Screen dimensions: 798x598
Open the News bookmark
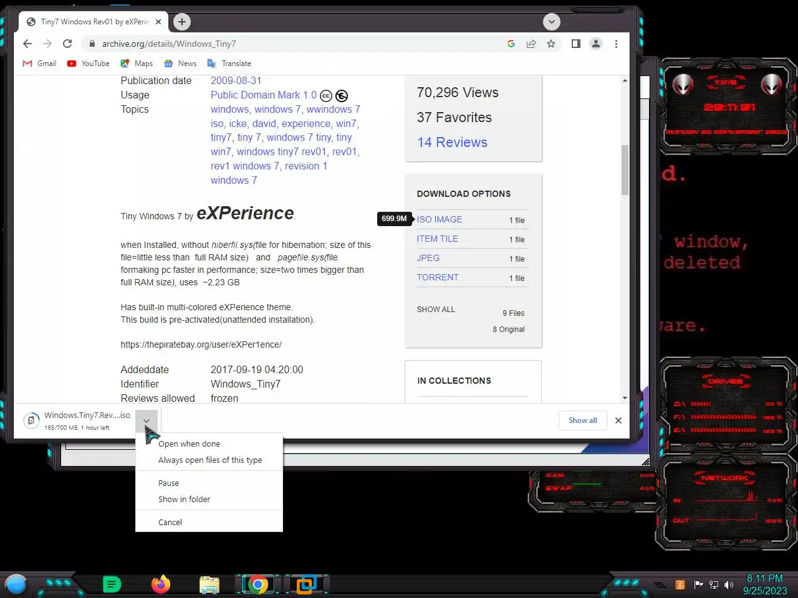tap(180, 64)
